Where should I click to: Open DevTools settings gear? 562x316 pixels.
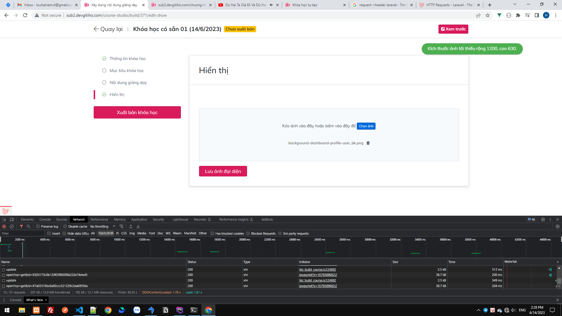(543, 219)
